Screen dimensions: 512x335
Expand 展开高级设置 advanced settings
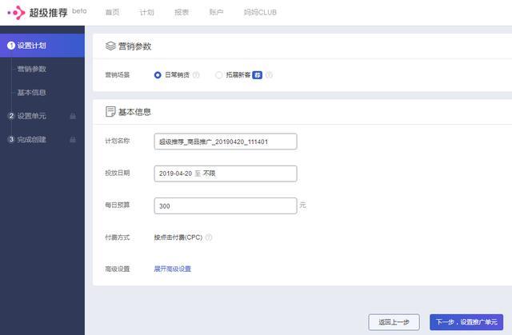pyautogui.click(x=173, y=269)
